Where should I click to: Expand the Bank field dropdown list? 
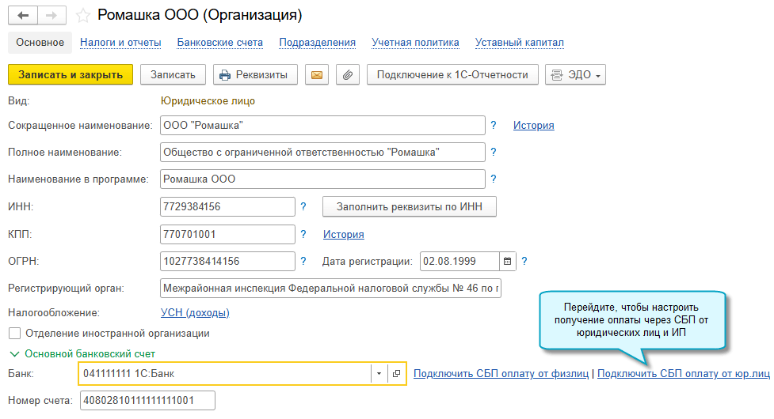(379, 373)
